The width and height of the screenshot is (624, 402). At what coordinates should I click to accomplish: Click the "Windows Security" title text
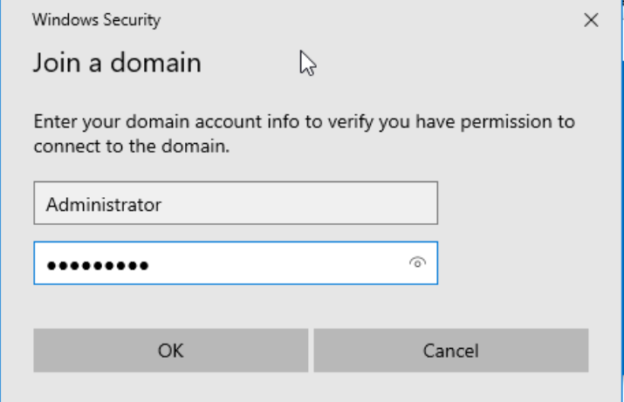coord(96,18)
